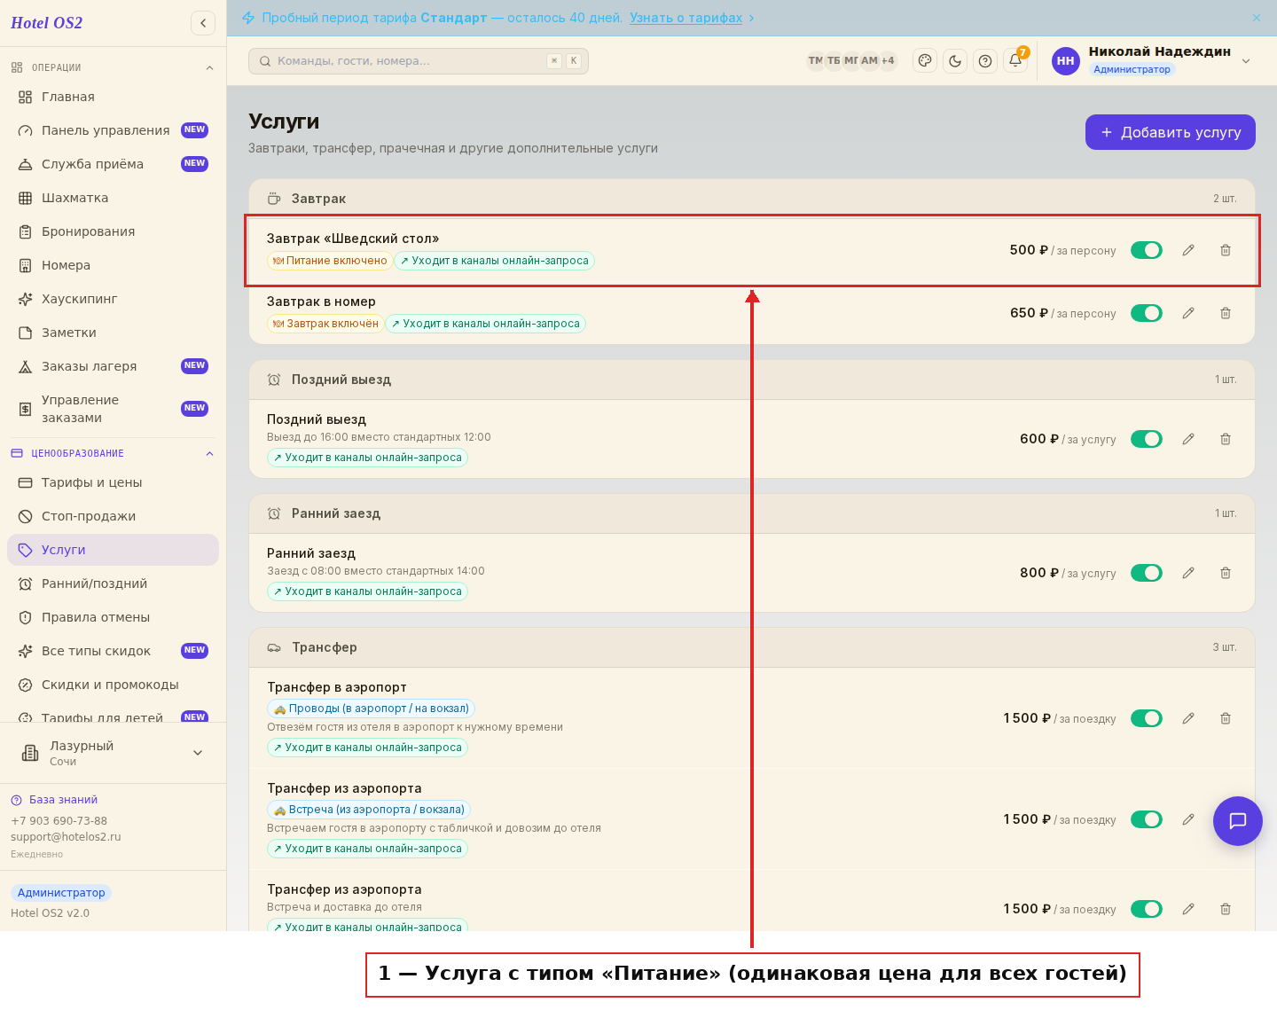
Task: Disable the «Завтрак в номер» toggle
Action: point(1147,313)
